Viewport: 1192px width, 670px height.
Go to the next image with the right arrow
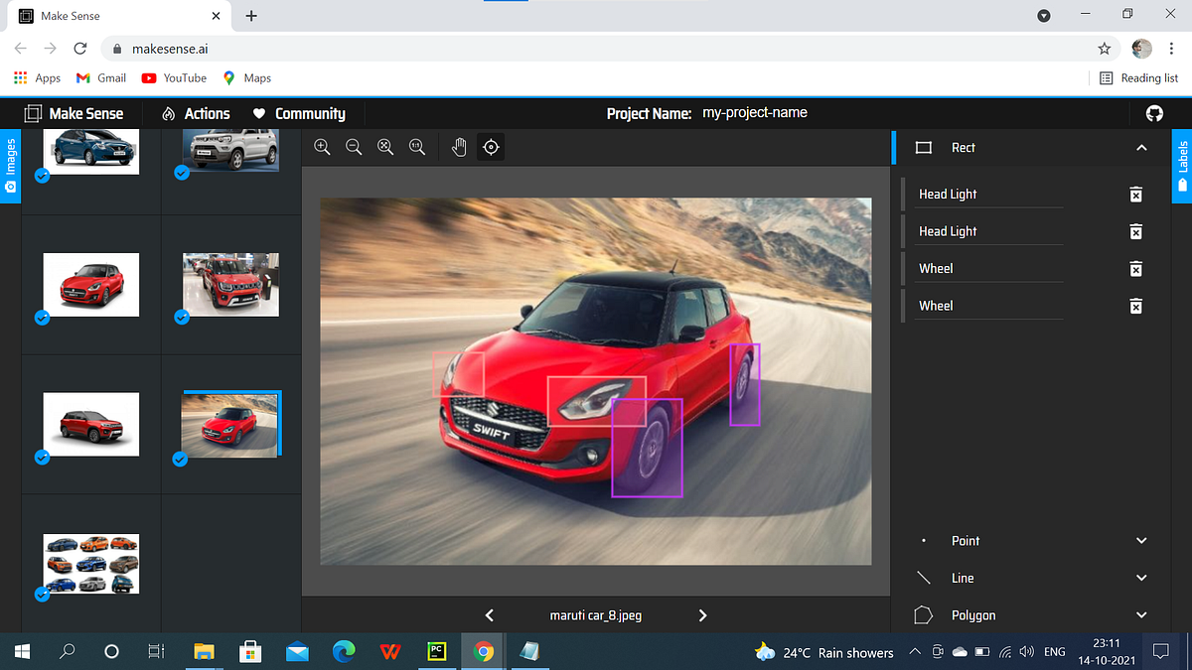[x=702, y=614]
